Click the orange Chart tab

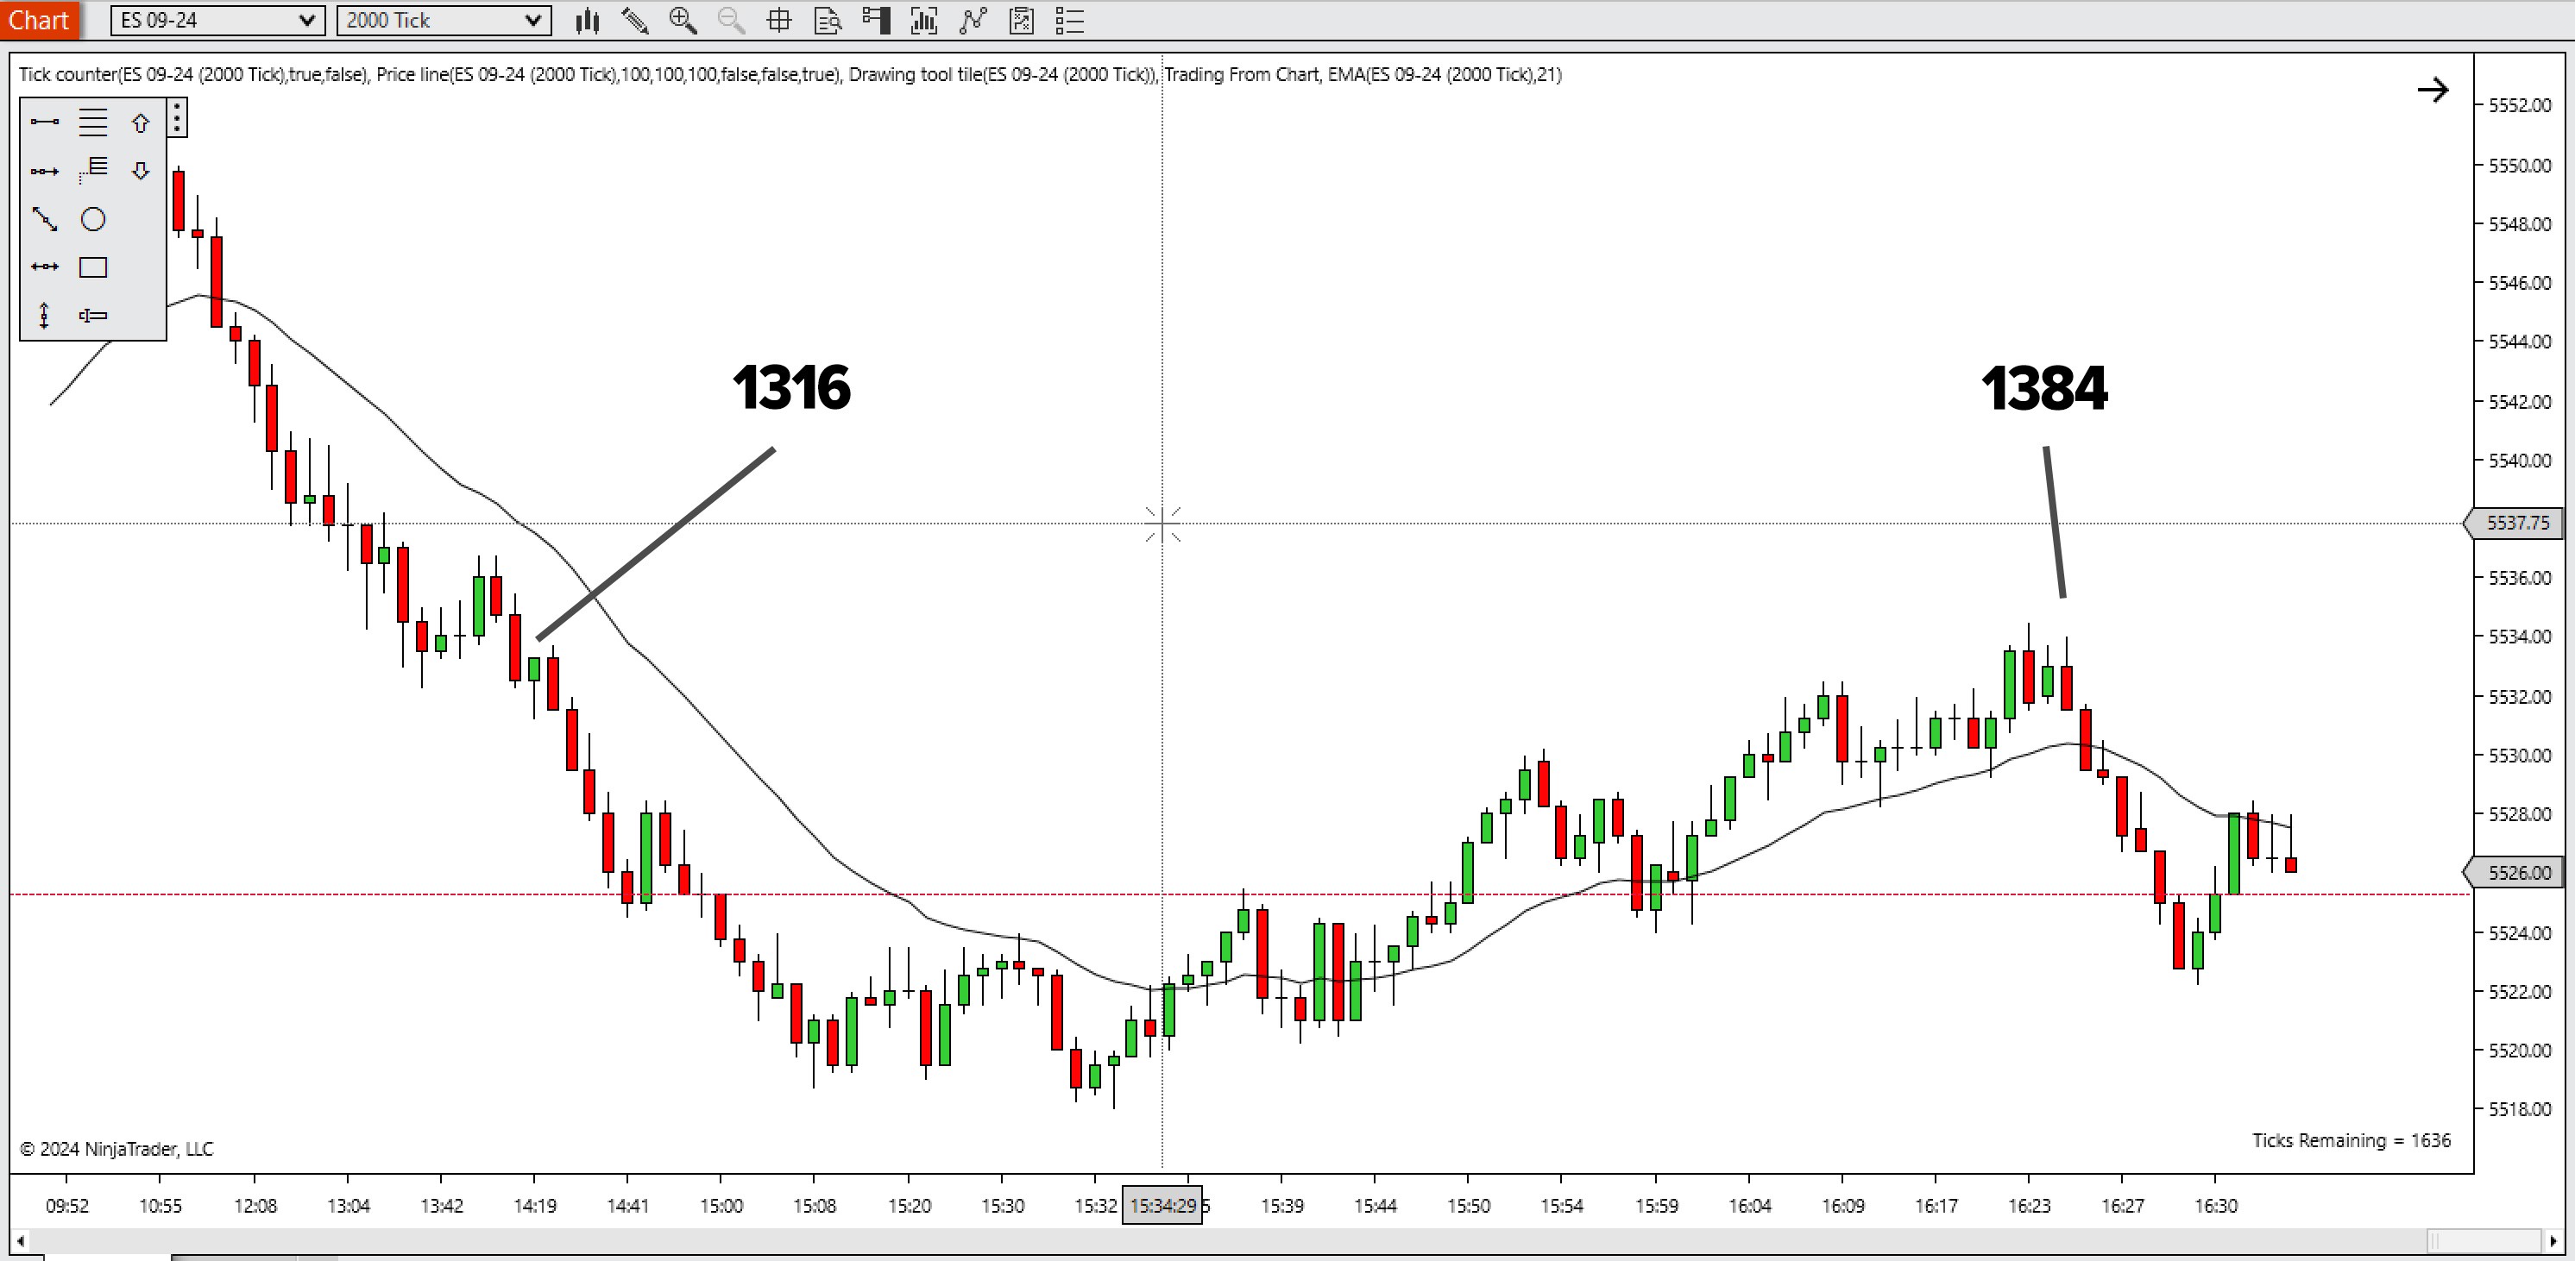click(x=39, y=20)
